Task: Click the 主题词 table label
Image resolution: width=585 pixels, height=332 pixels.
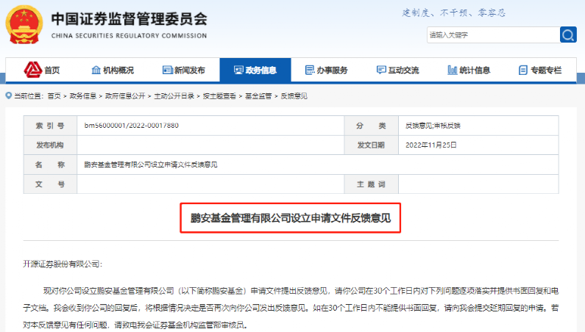Action: click(x=371, y=184)
